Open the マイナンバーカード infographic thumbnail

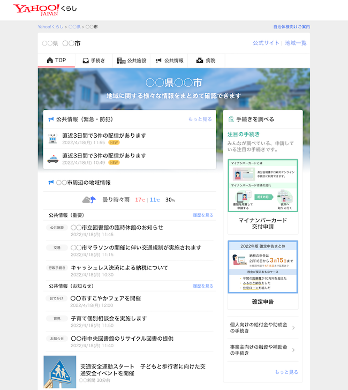(x=263, y=185)
